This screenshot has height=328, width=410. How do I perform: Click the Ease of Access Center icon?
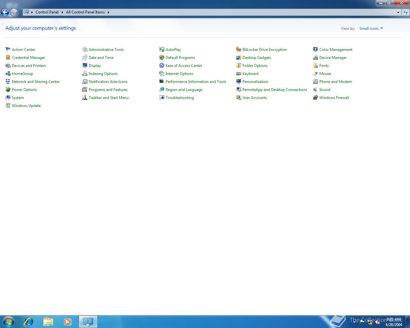pos(162,65)
